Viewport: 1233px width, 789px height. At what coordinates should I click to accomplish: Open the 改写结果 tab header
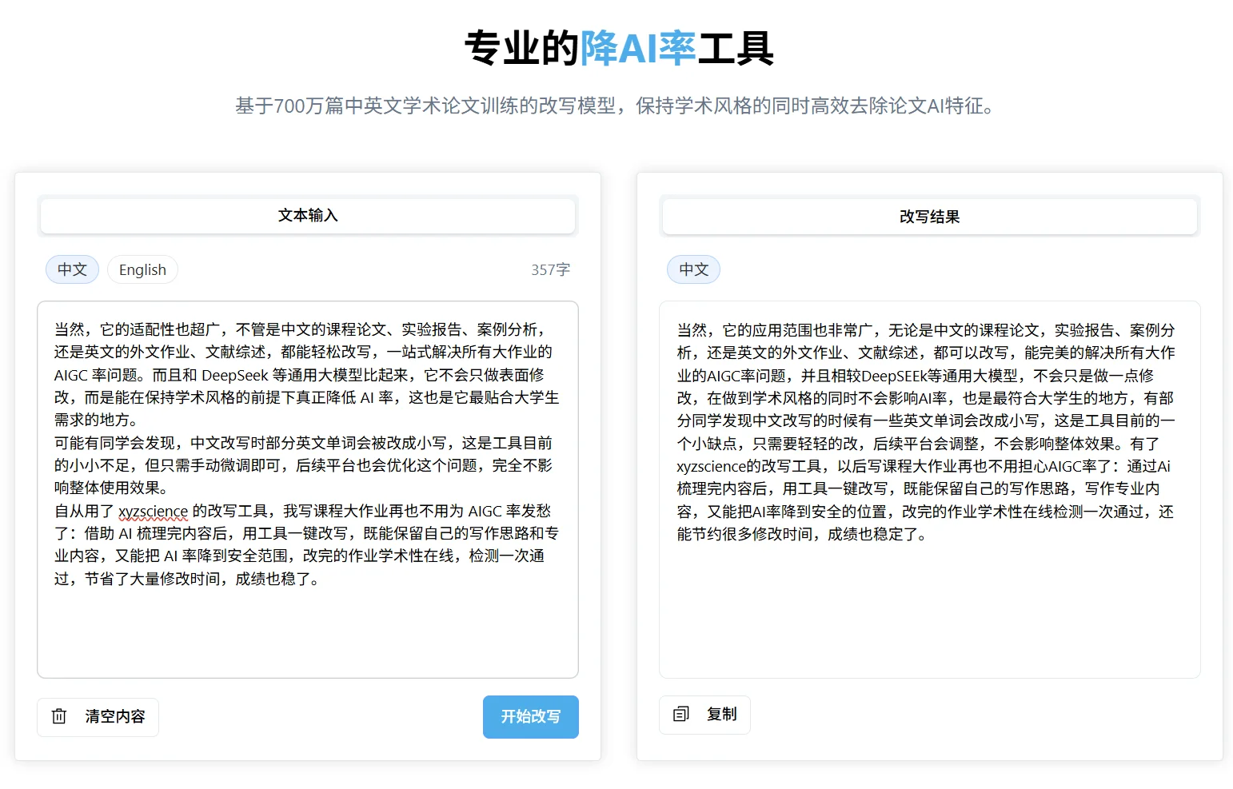coord(929,217)
